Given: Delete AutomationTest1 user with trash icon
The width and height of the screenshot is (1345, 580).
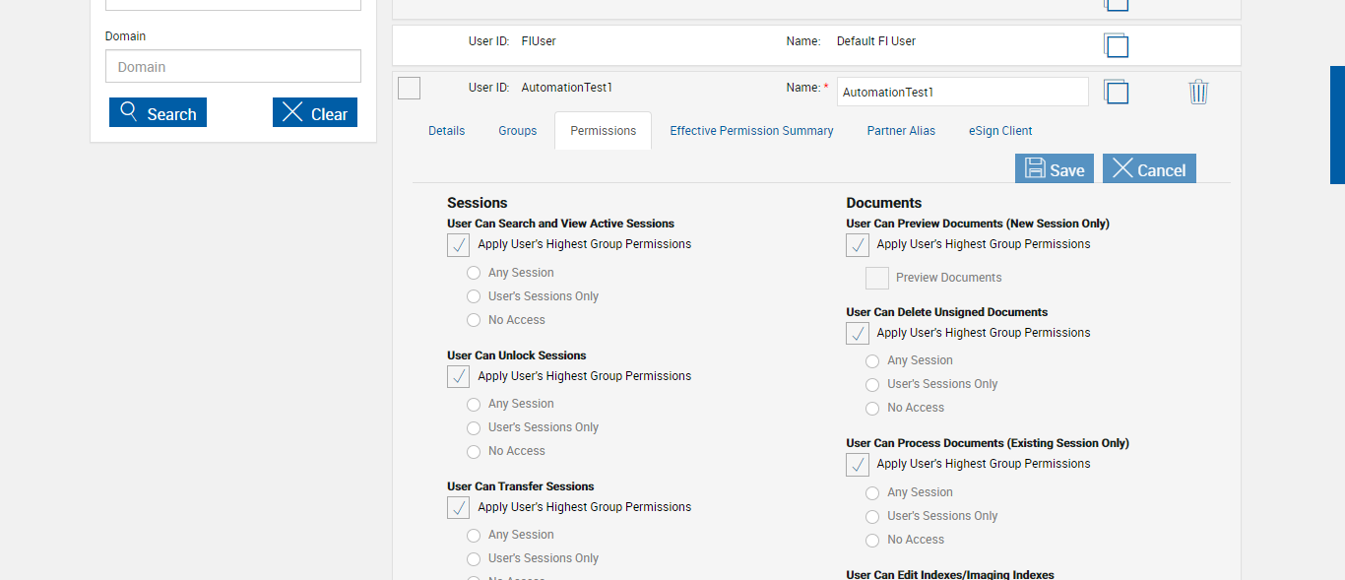Looking at the screenshot, I should coord(1198,92).
